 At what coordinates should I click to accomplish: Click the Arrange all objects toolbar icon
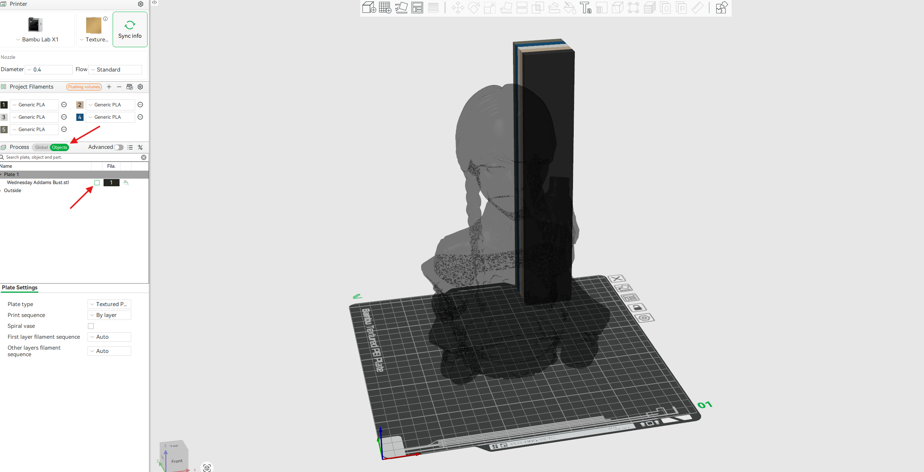[x=417, y=7]
